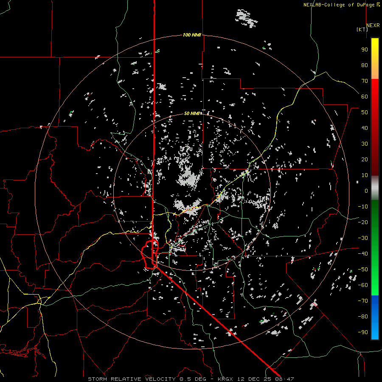Click the "-40" value on the velocity scale
This screenshot has height=382, width=382.
click(363, 254)
